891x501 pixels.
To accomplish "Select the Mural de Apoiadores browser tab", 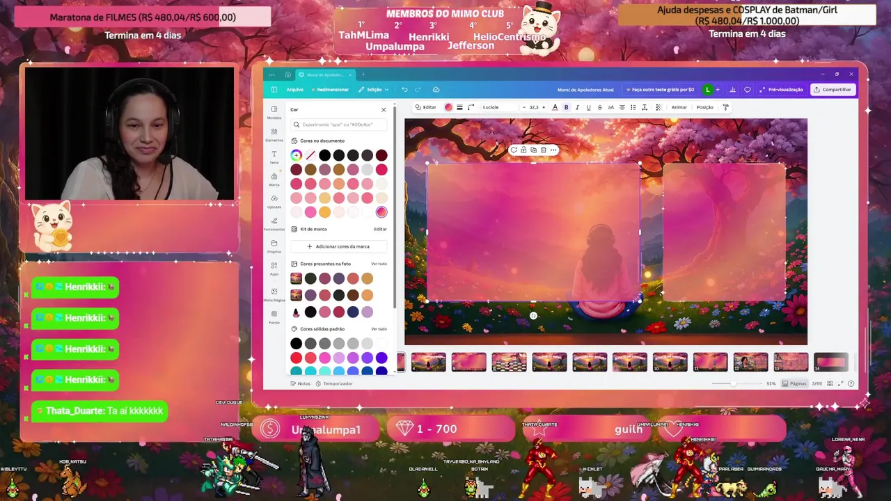I will tap(324, 74).
